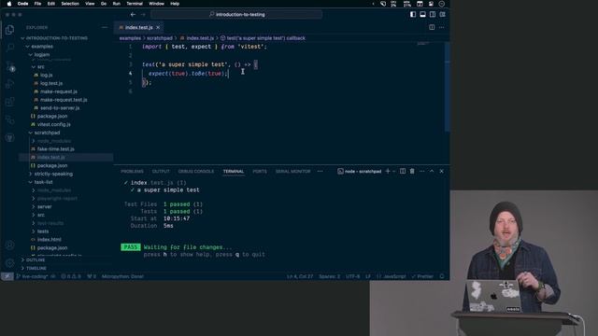
Task: Open customize layout icon in title bar
Action: click(442, 15)
